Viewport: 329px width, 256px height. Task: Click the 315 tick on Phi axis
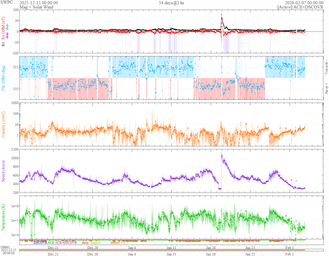pos(16,67)
